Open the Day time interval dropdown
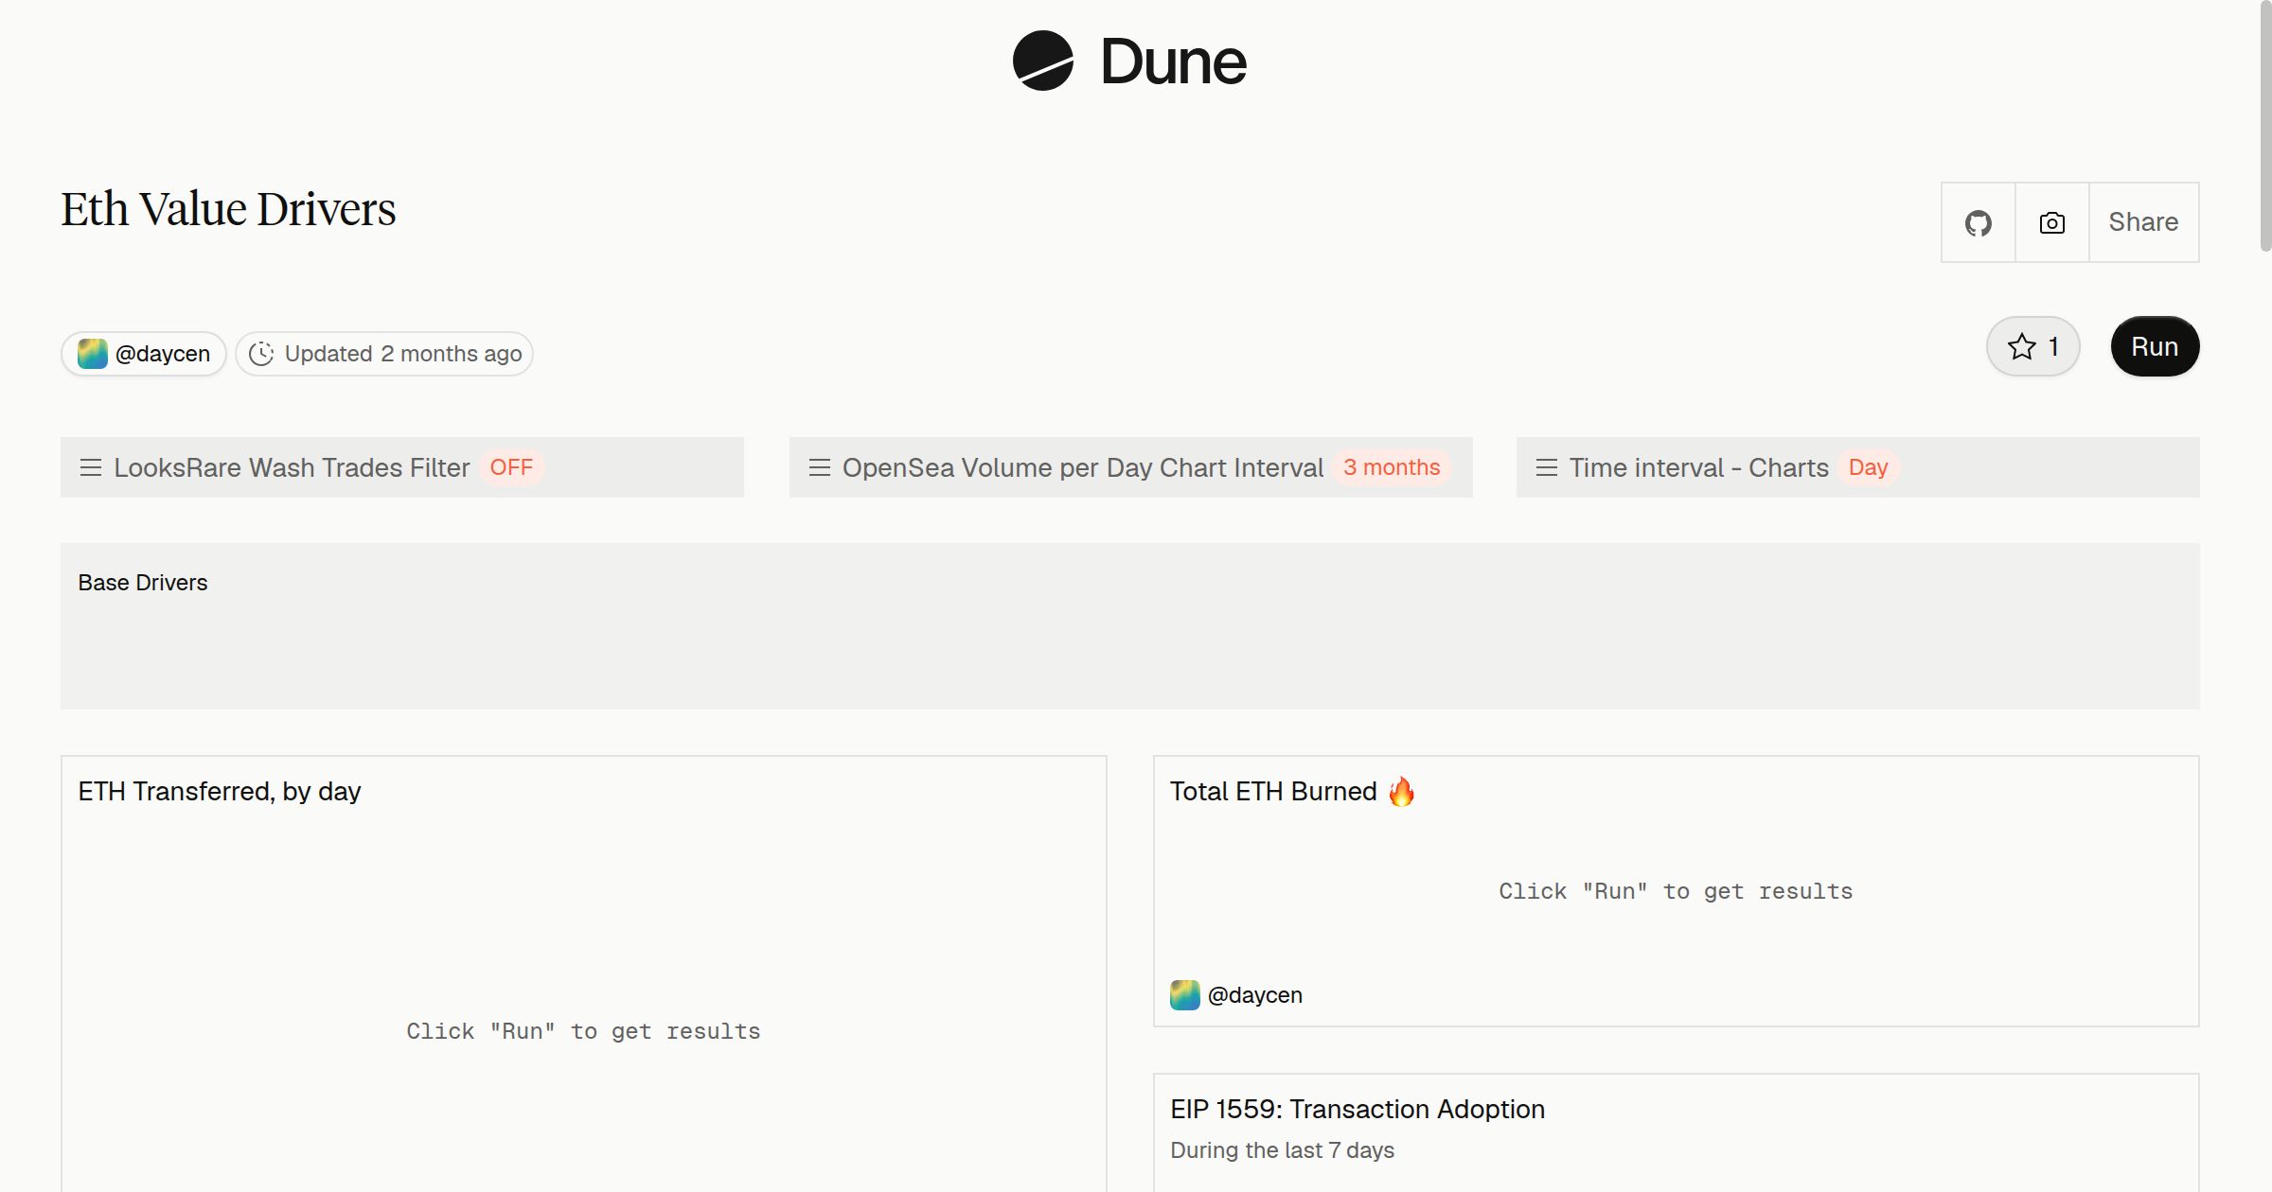The width and height of the screenshot is (2272, 1192). click(1868, 467)
